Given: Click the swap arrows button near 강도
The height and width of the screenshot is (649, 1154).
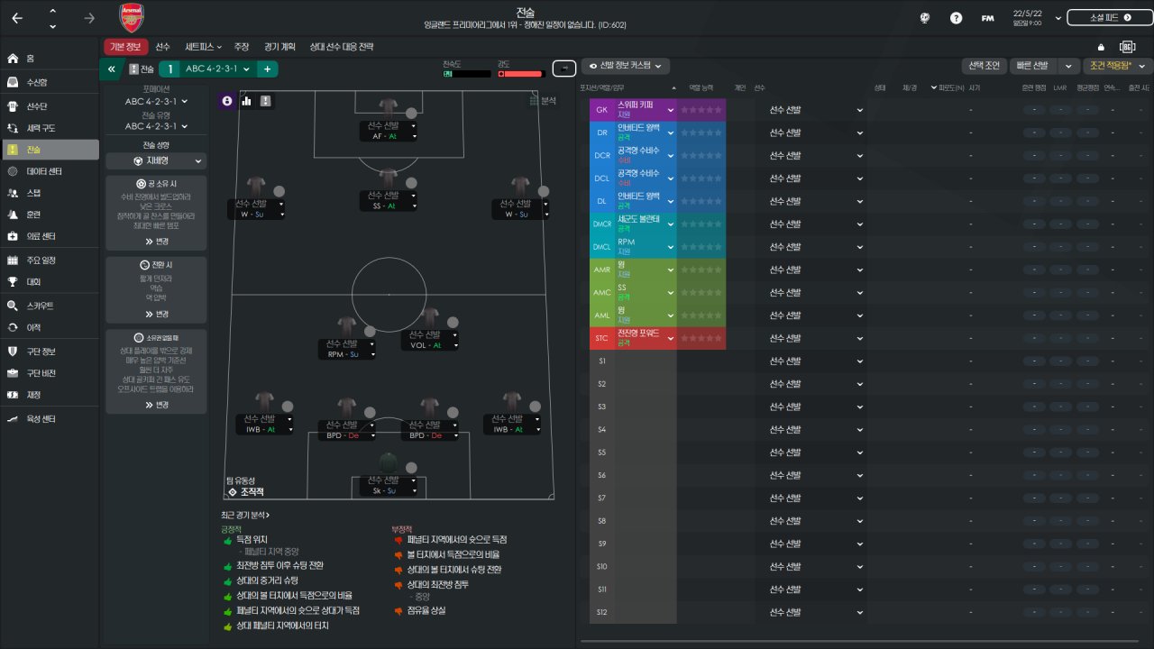Looking at the screenshot, I should [564, 69].
